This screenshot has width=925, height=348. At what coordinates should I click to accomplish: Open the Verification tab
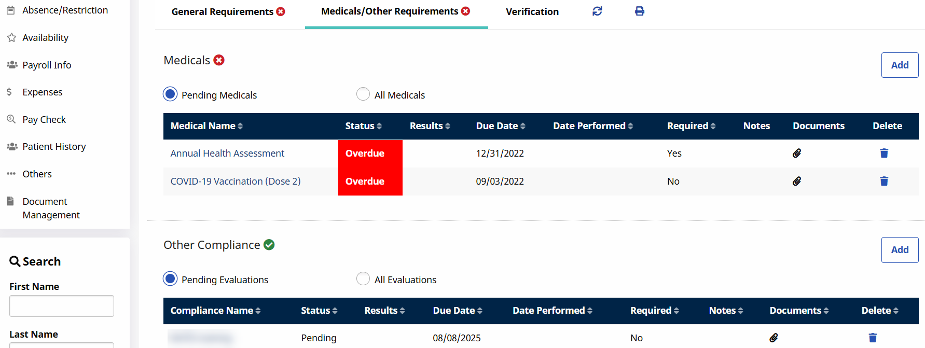click(532, 11)
